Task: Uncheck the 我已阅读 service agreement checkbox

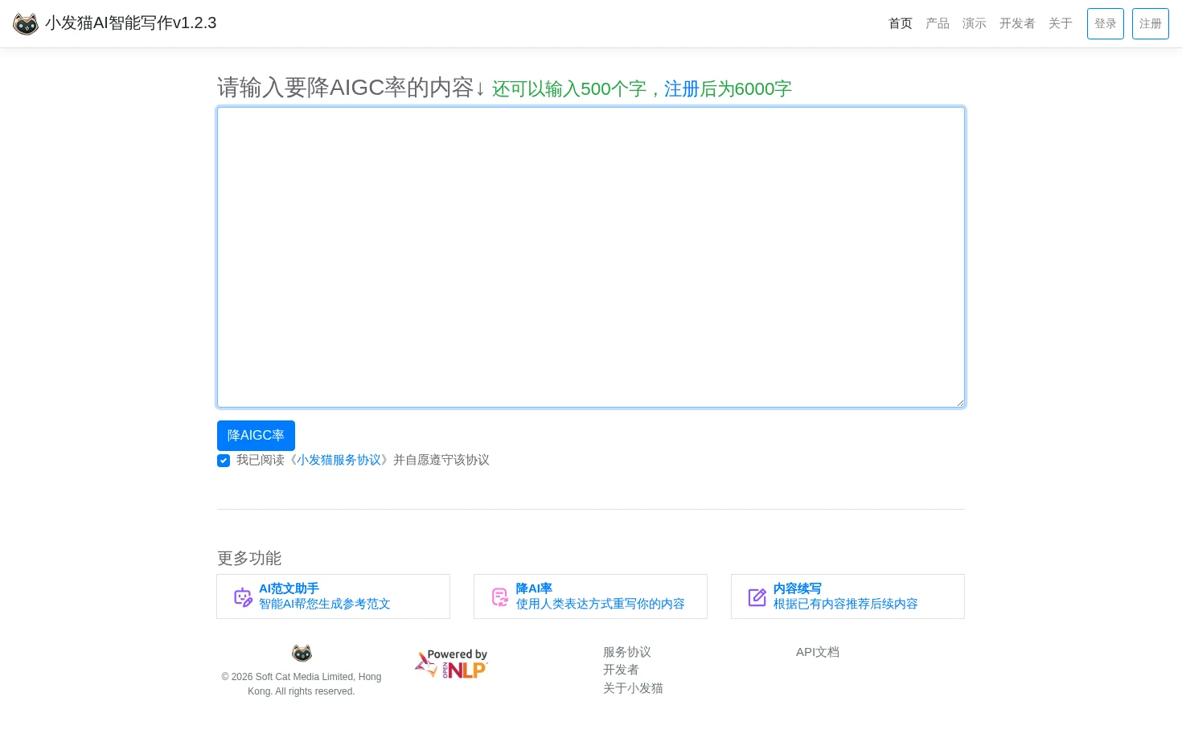Action: click(x=224, y=461)
